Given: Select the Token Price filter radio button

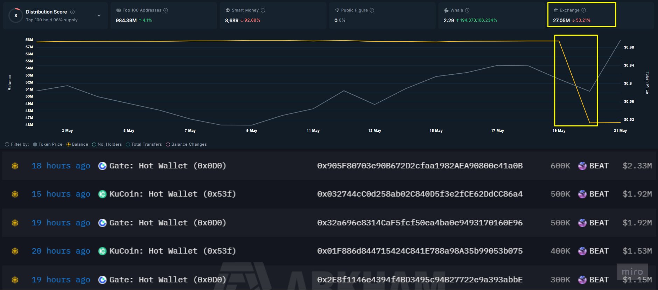Looking at the screenshot, I should point(35,144).
